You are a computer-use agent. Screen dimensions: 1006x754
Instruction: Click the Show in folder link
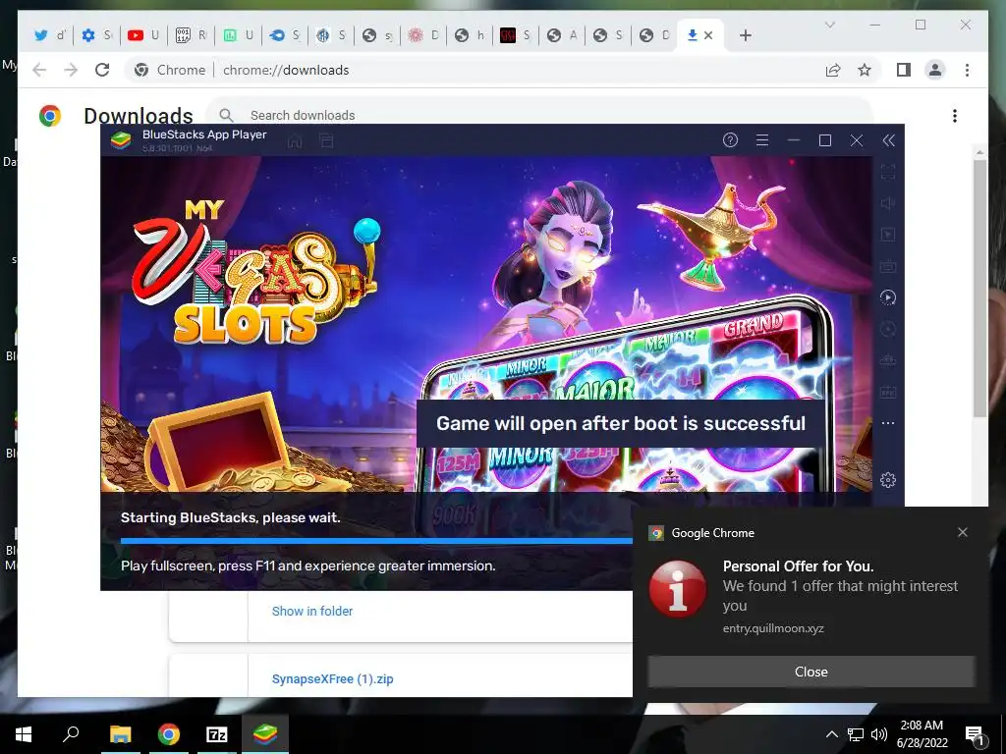(312, 611)
